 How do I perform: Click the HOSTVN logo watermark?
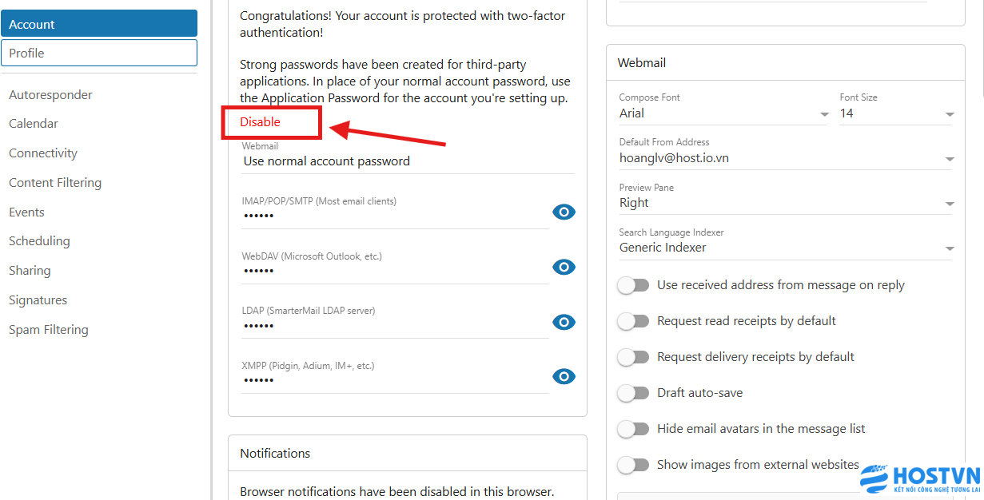coord(919,478)
